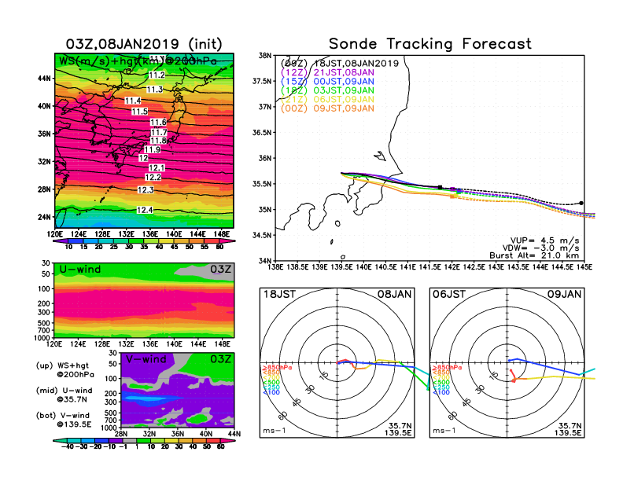
Task: Click the '-40' value on lower colorbar
Action: click(68, 446)
